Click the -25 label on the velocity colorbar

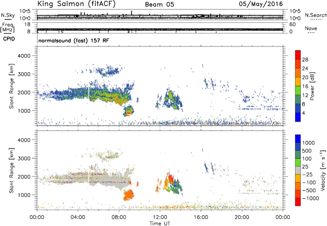point(307,175)
